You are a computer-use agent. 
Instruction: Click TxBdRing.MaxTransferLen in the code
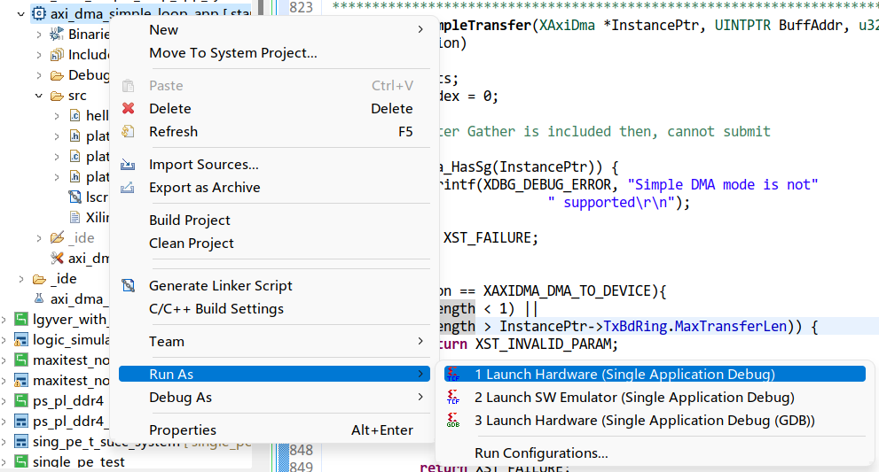click(695, 327)
